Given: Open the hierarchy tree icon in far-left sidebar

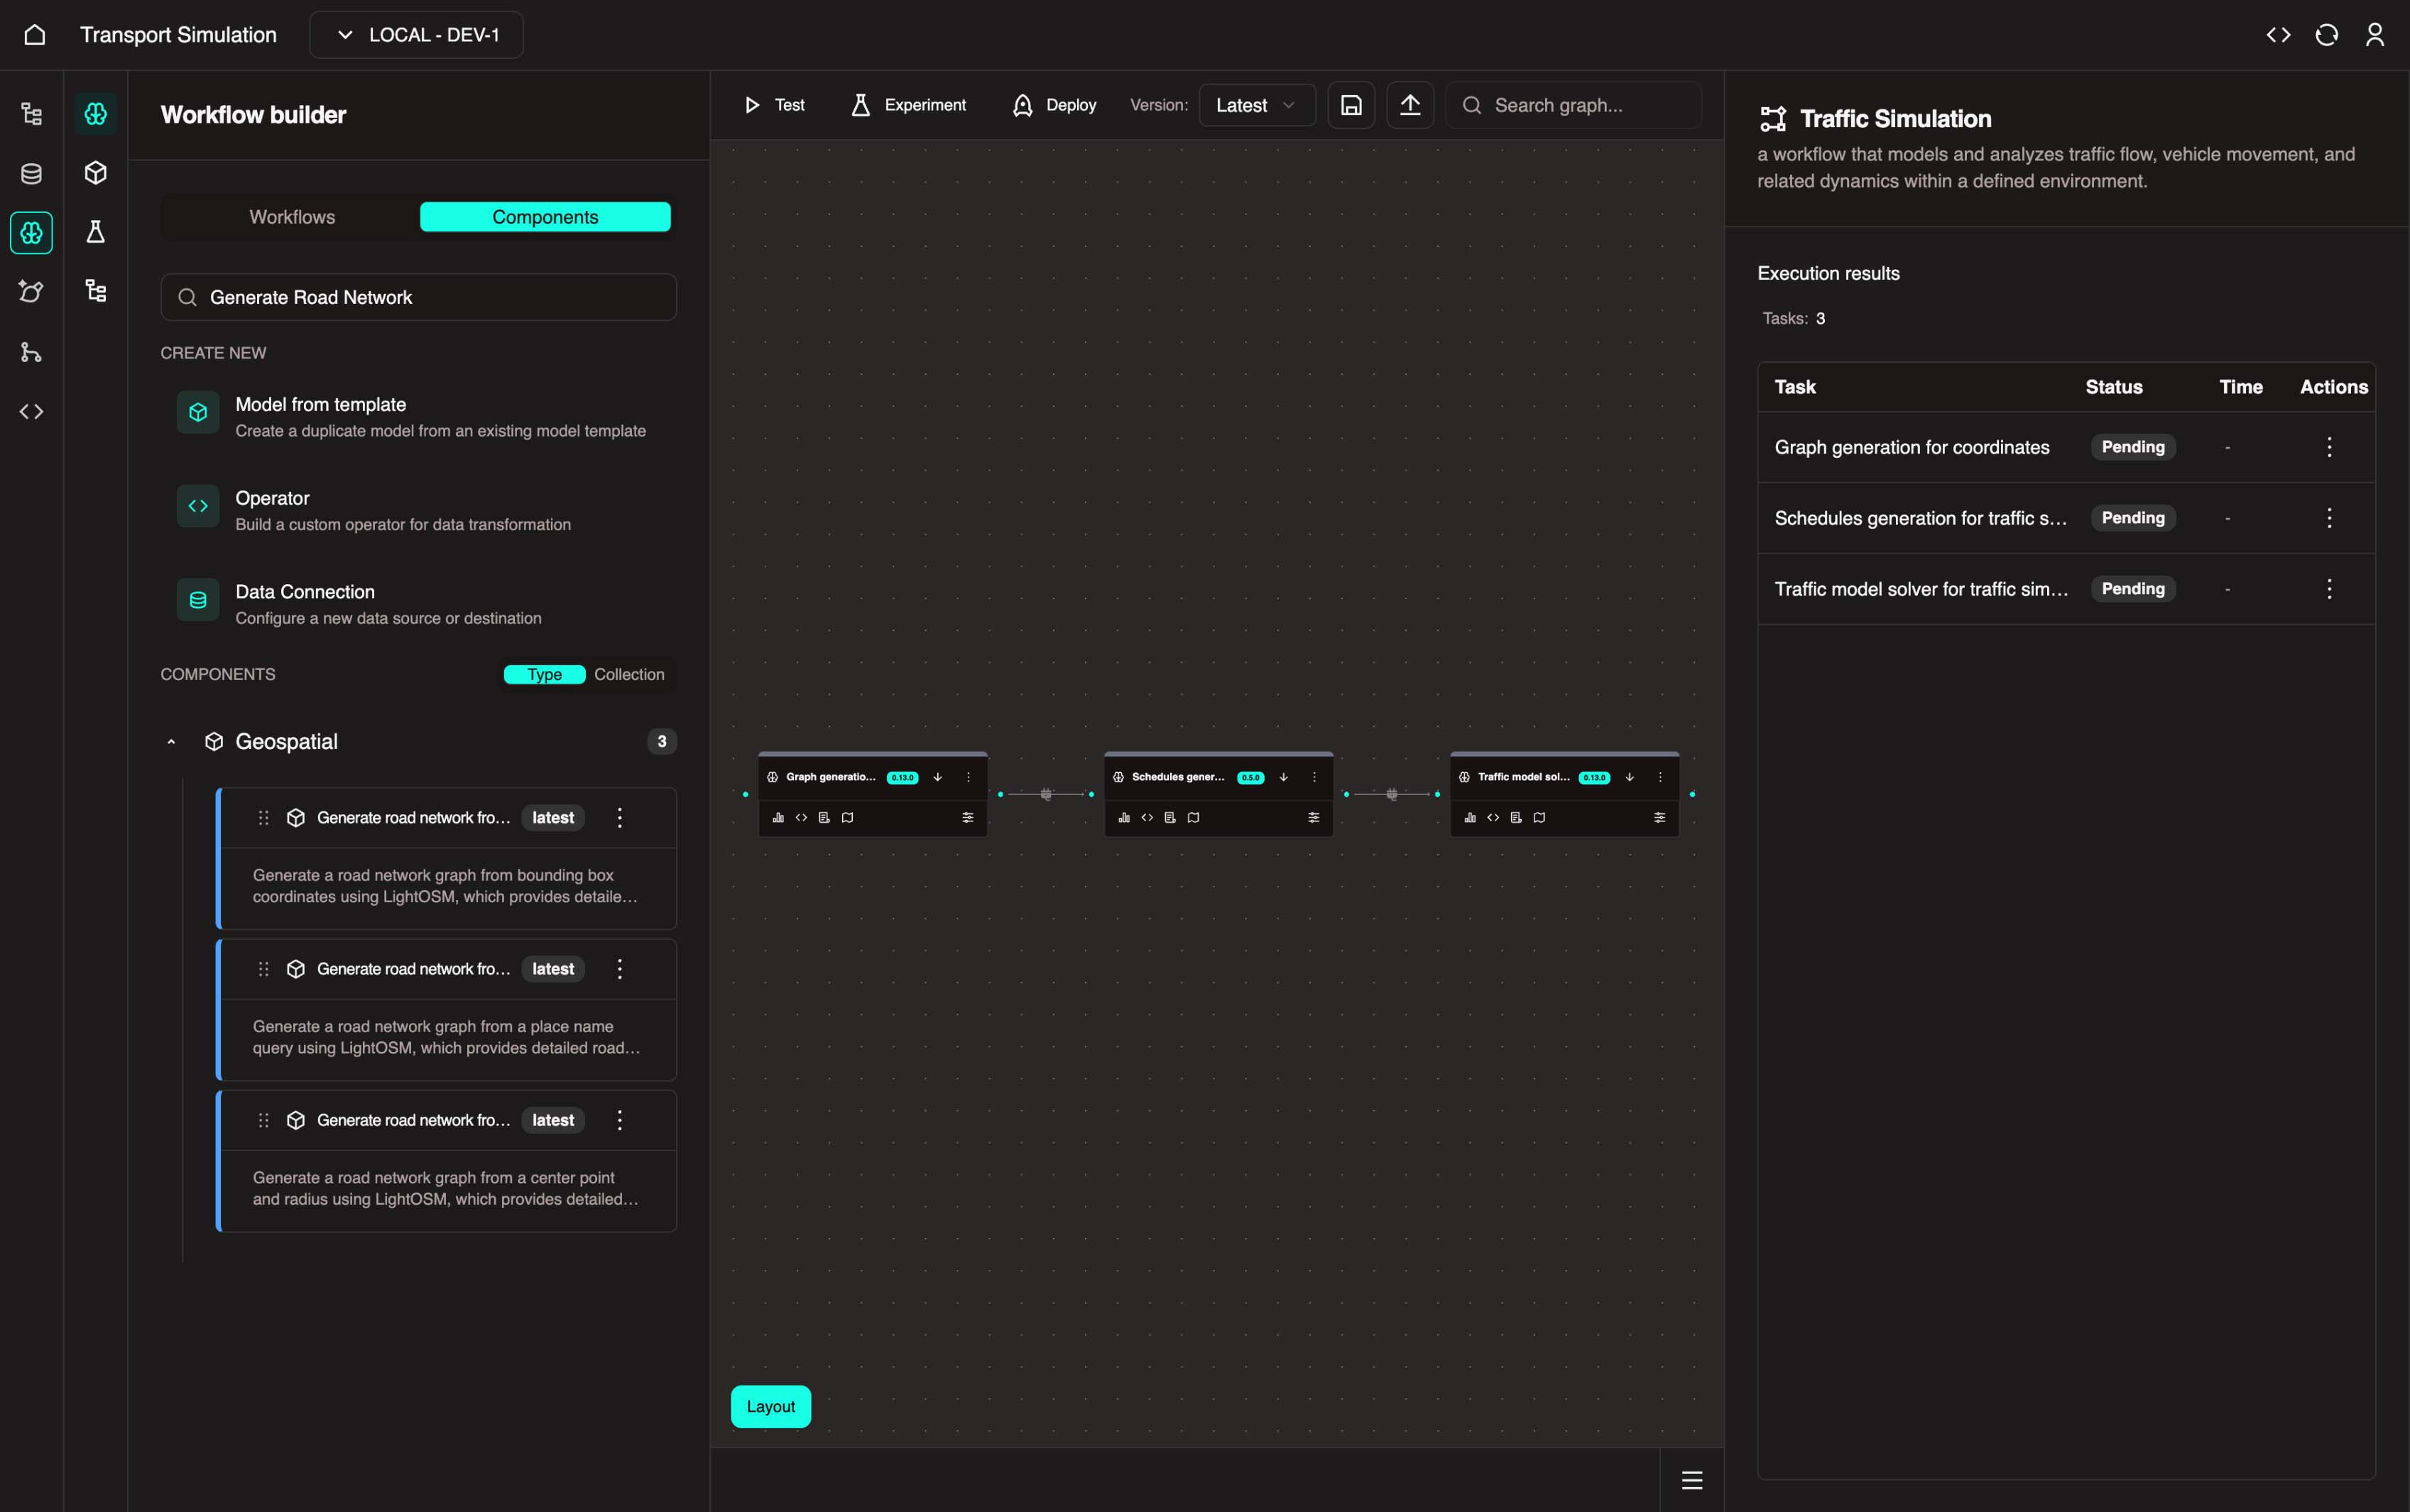Looking at the screenshot, I should click(x=32, y=114).
